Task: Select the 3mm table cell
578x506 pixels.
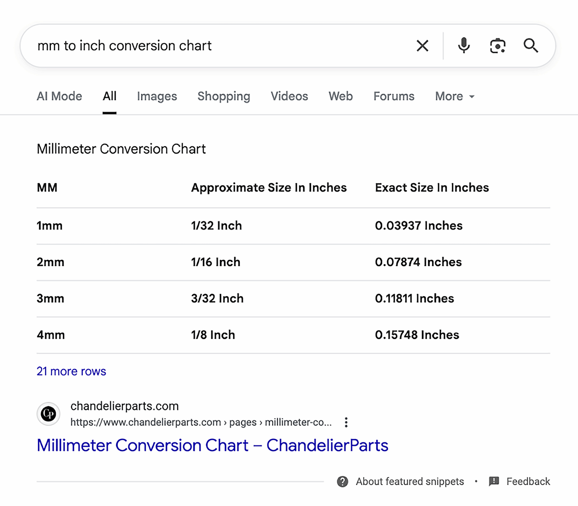Action: 50,299
